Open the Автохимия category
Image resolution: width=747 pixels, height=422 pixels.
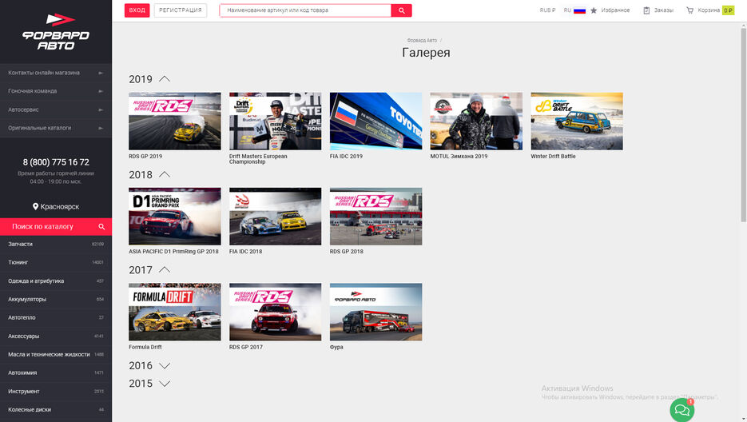(56, 373)
